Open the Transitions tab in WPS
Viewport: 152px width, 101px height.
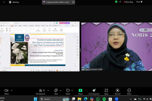point(25,26)
